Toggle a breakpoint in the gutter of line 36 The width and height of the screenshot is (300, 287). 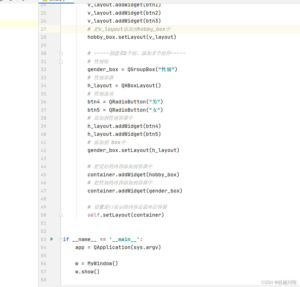(55, 102)
